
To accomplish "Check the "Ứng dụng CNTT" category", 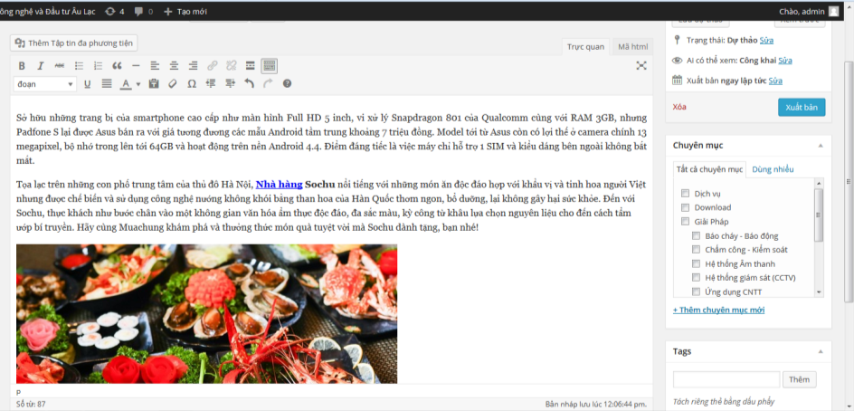I will [x=696, y=292].
